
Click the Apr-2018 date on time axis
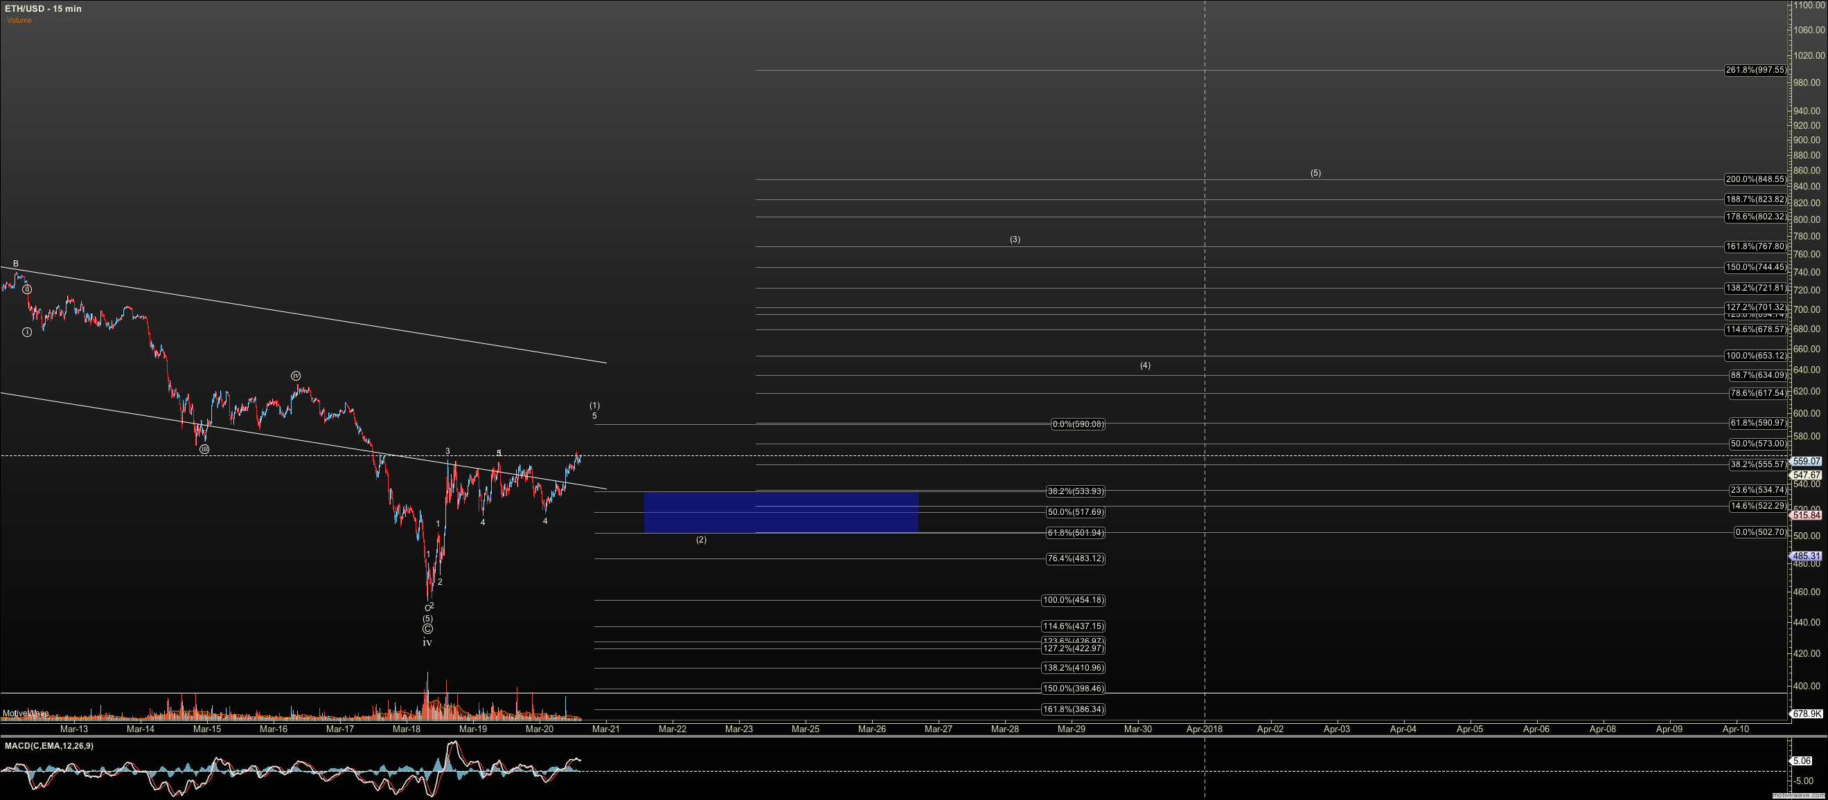pos(1205,728)
